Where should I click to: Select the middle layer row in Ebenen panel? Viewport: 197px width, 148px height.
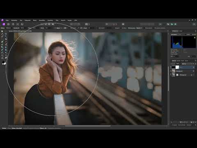182,71
